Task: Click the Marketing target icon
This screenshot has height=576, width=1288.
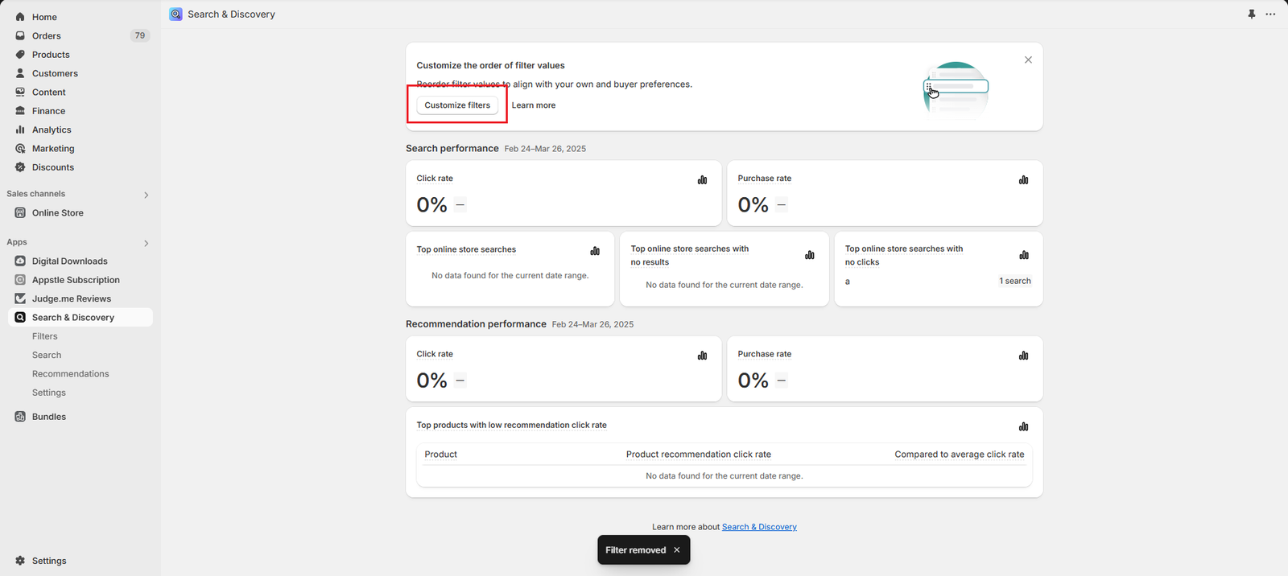Action: 20,148
